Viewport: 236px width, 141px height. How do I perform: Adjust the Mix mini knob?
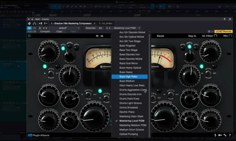point(230,36)
